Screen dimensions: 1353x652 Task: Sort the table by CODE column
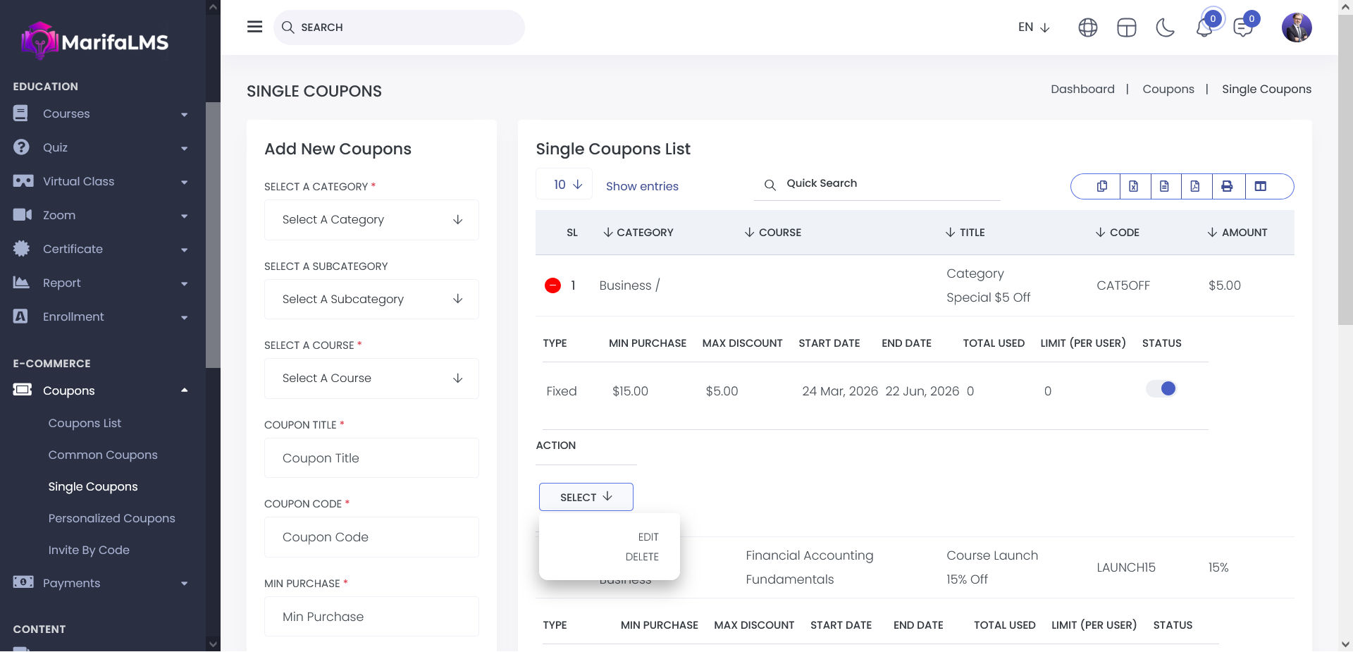1118,233
